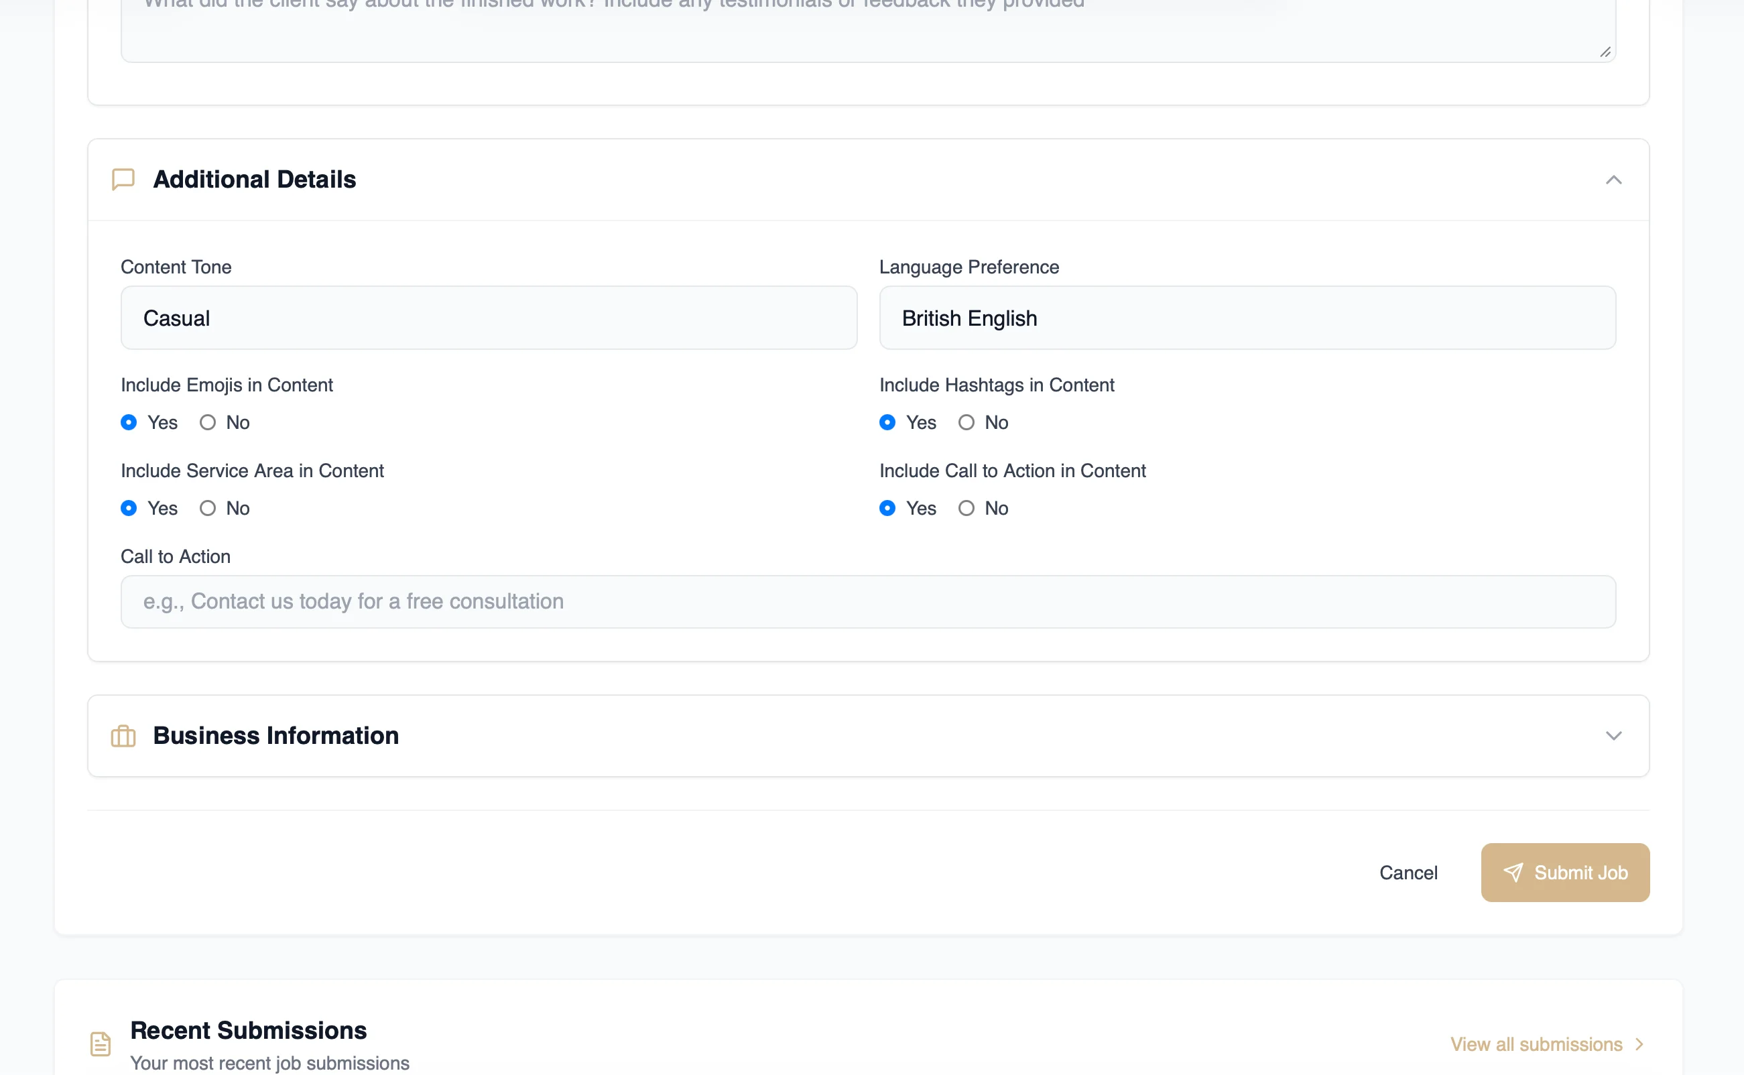Select Yes for Include Hashtags in Content
The image size is (1744, 1075).
click(887, 422)
